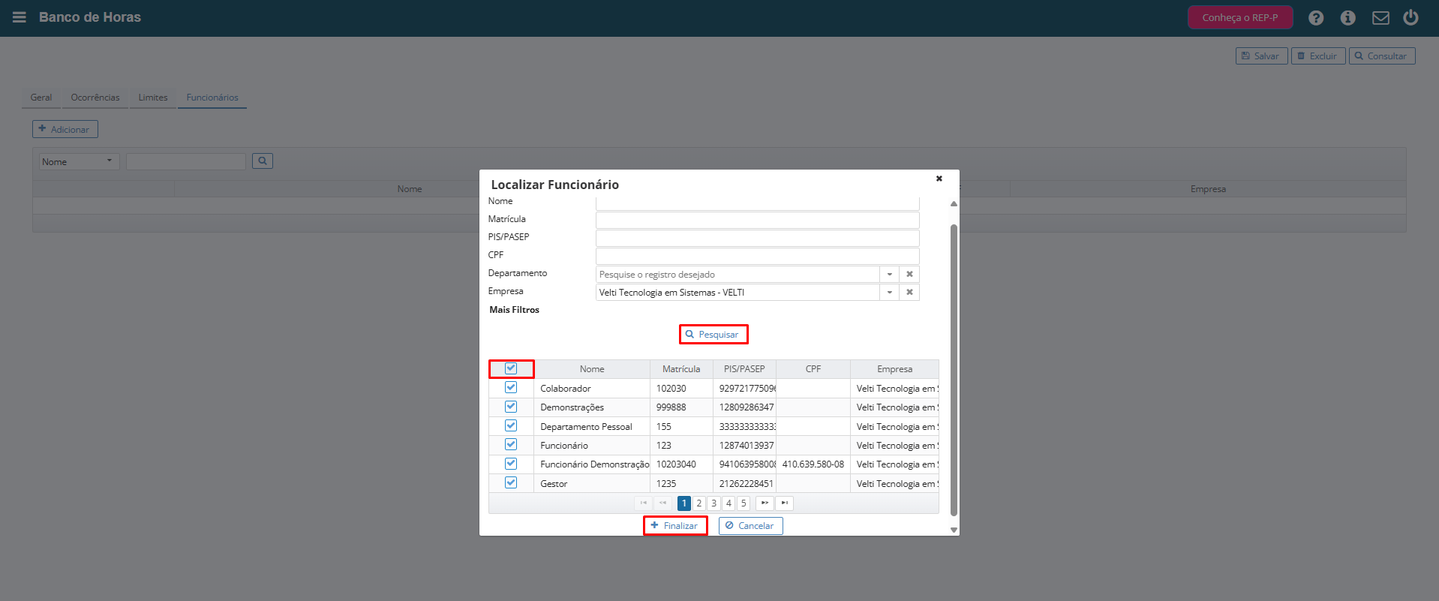Screen dimensions: 1439x601
Task: Select the Funcionários tab
Action: (x=212, y=98)
